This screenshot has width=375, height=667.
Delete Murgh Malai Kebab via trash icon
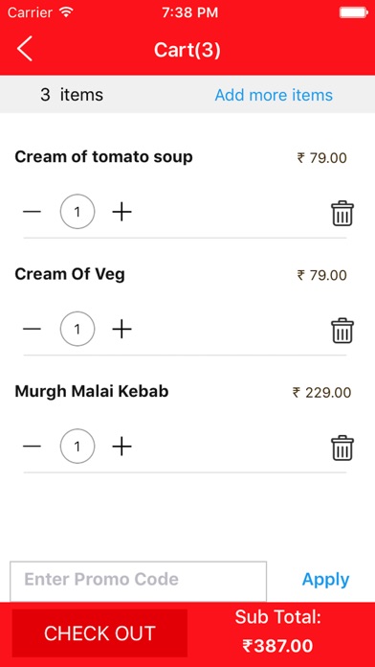tap(342, 448)
